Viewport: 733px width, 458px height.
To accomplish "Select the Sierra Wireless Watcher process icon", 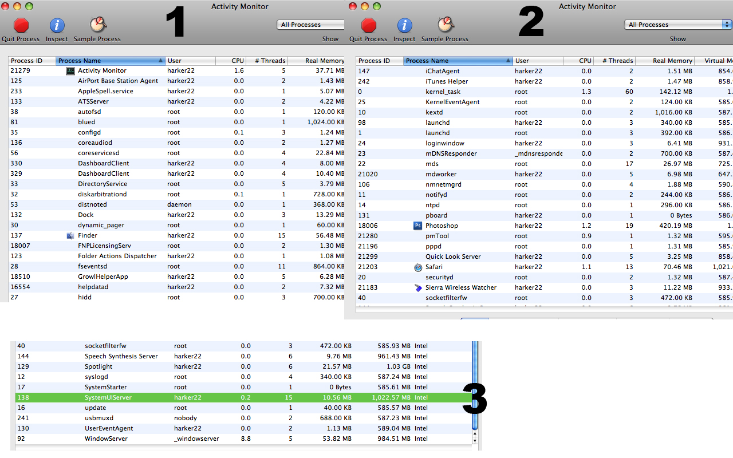I will tap(417, 287).
